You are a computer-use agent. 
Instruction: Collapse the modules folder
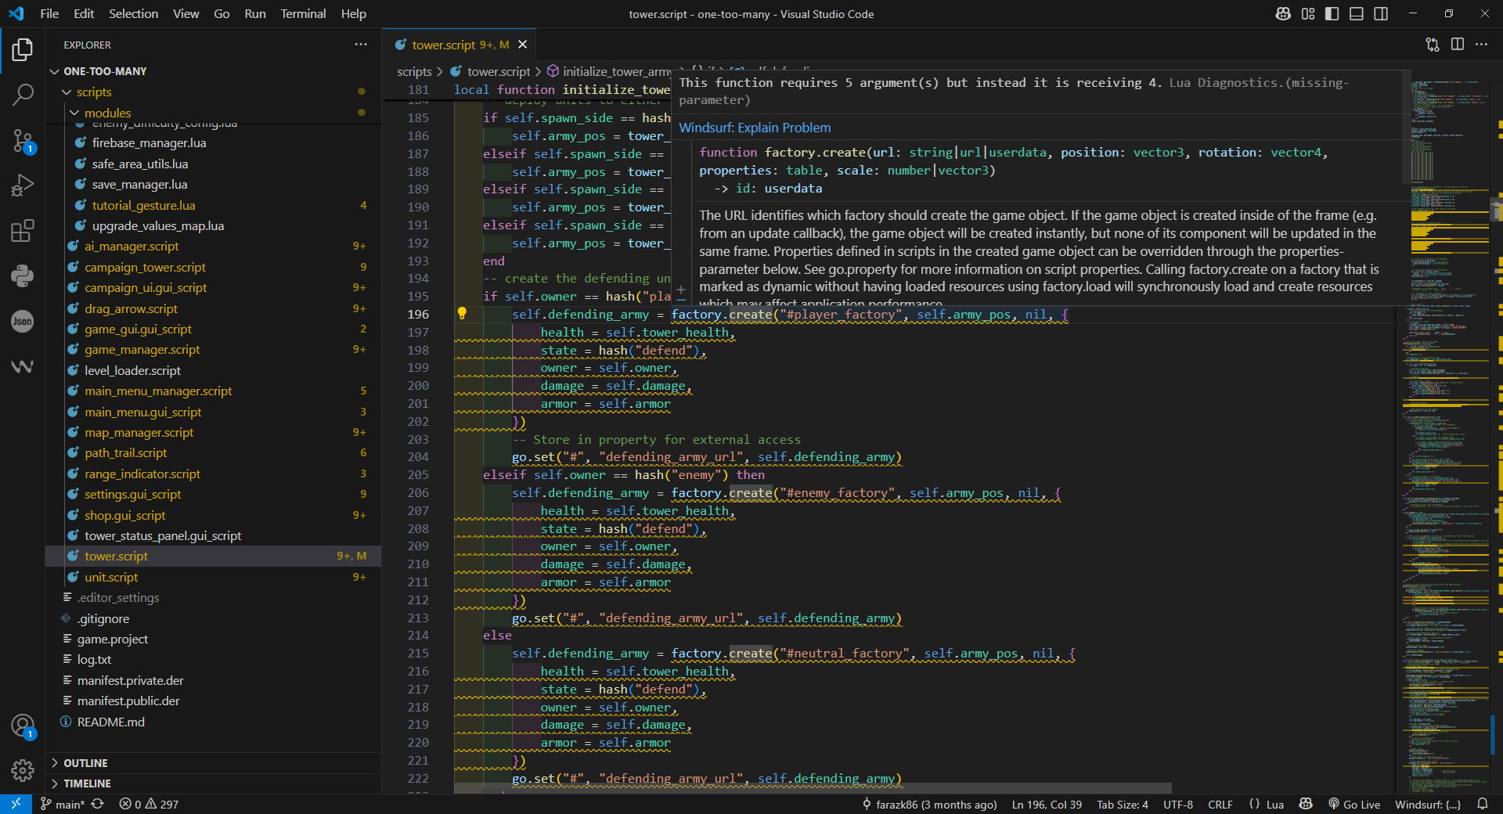107,113
